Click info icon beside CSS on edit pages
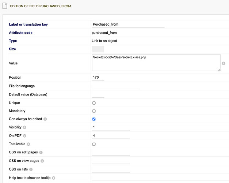The width and height of the screenshot is (229, 183). coord(41,152)
